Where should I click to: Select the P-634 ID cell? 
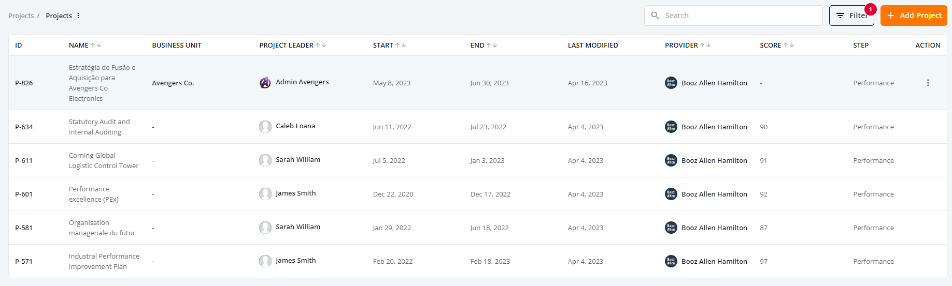click(x=24, y=127)
